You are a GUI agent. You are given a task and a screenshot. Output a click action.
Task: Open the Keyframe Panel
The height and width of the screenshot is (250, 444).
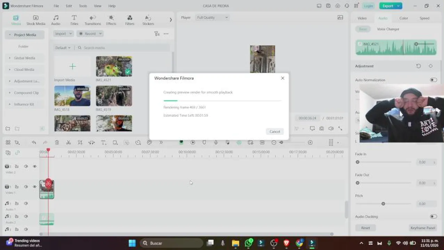coord(422,228)
